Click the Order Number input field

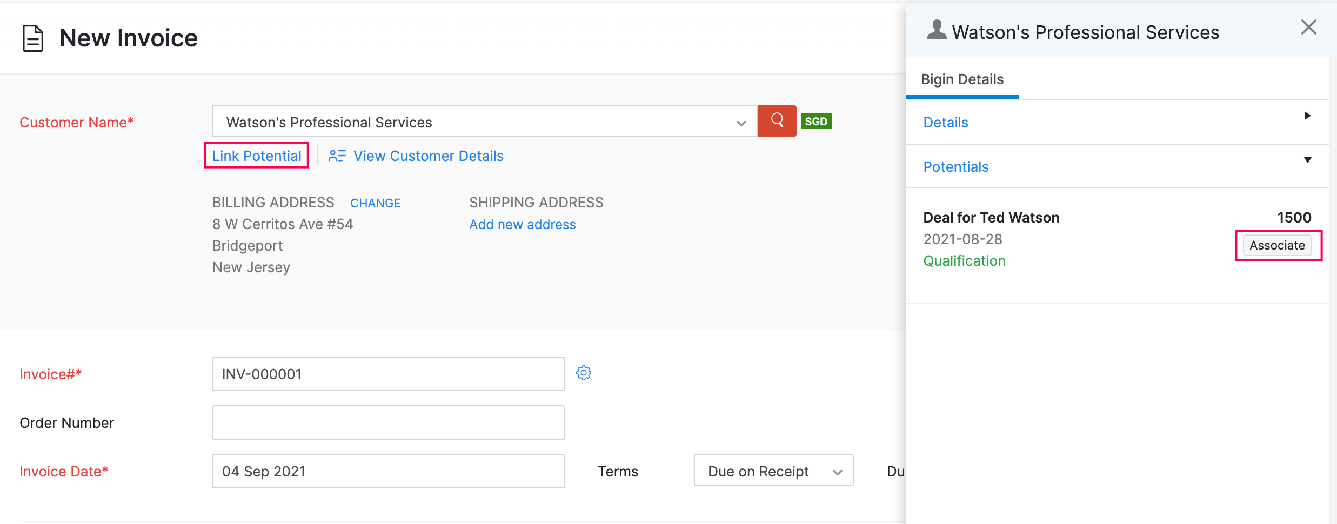click(x=388, y=422)
